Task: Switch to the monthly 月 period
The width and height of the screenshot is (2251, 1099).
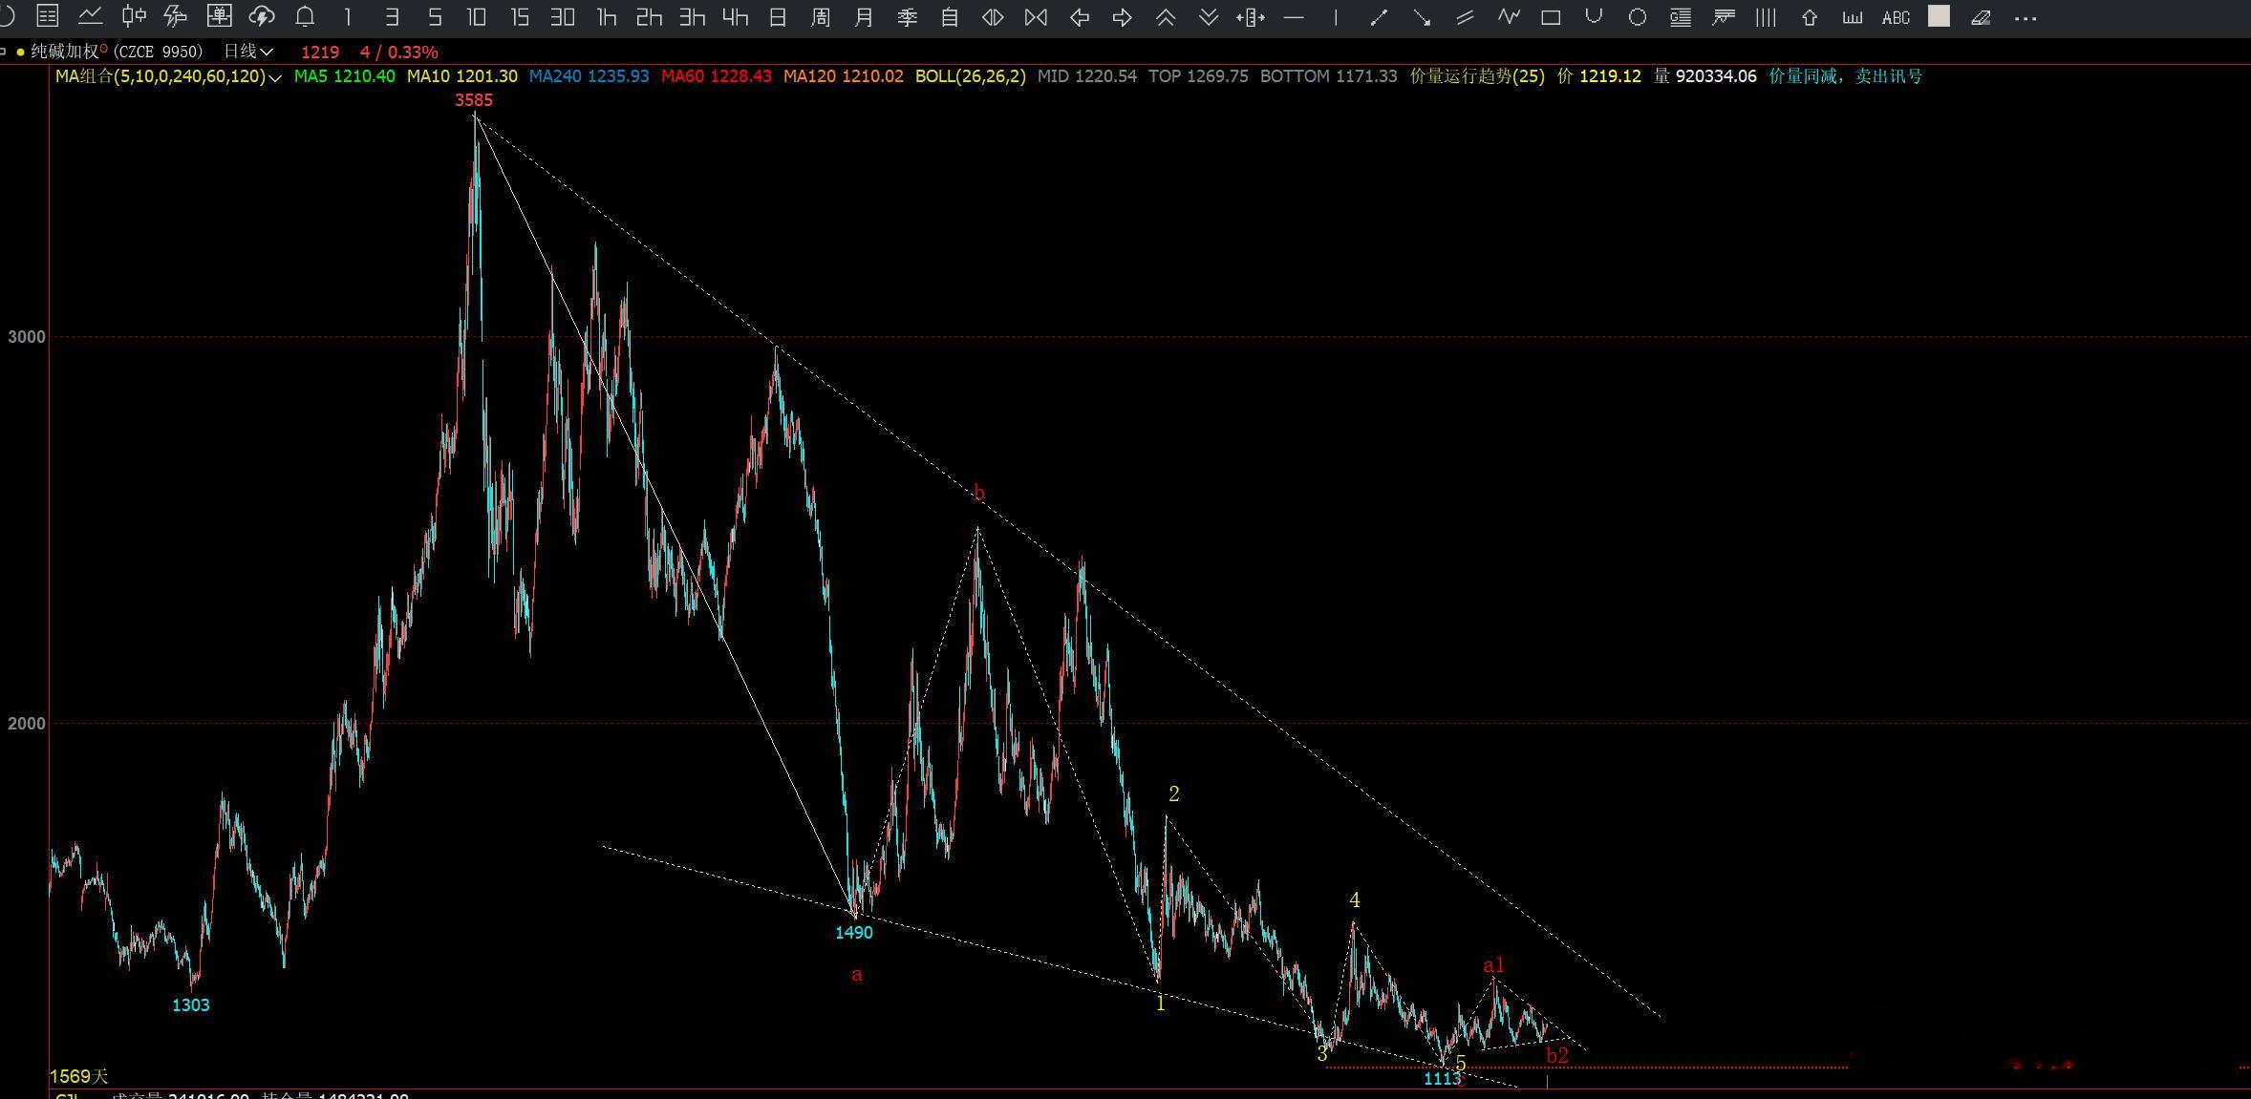Action: pyautogui.click(x=864, y=17)
